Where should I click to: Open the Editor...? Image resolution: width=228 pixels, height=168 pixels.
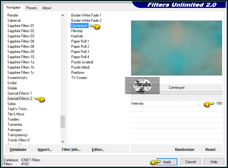click(98, 149)
